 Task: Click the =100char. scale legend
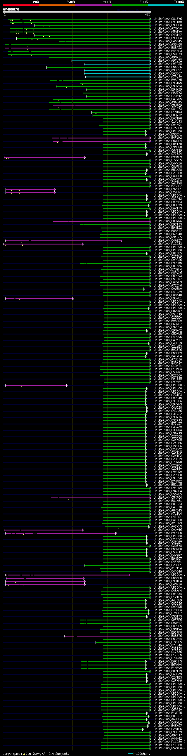[x=139, y=754]
